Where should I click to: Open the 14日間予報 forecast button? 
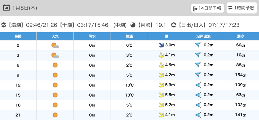point(208,8)
